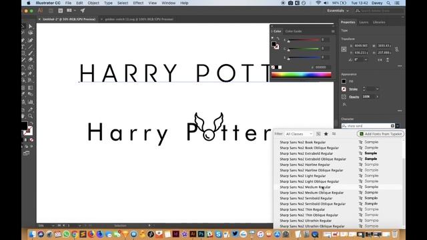Select the Zoom tool
The image size is (427, 240).
tap(31, 116)
